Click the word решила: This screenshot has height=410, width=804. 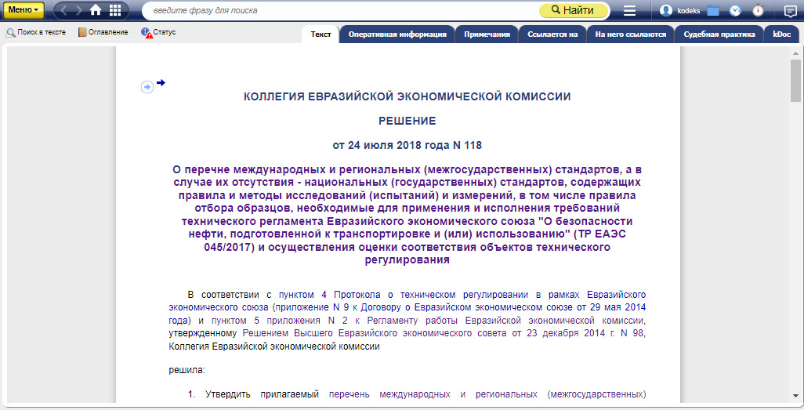click(187, 371)
